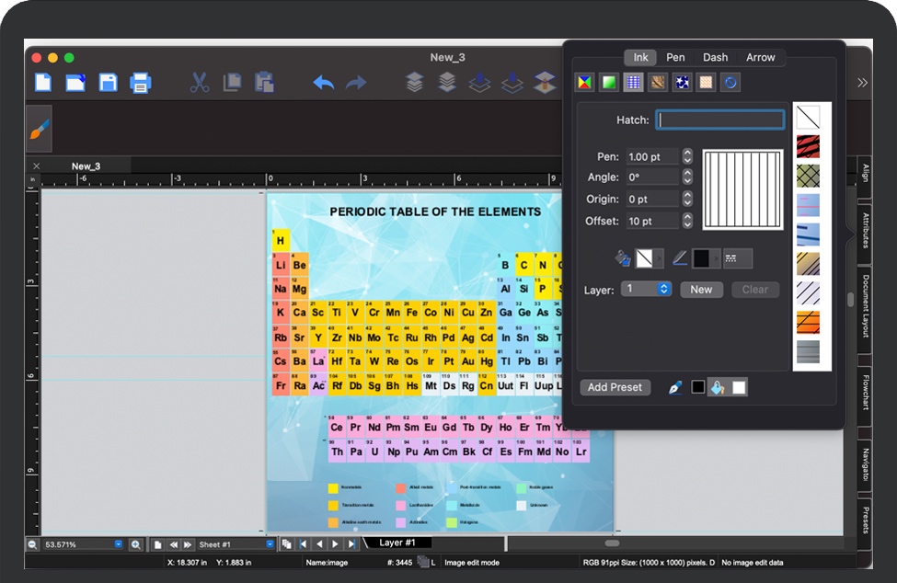Select the paintbrush tool

(39, 129)
